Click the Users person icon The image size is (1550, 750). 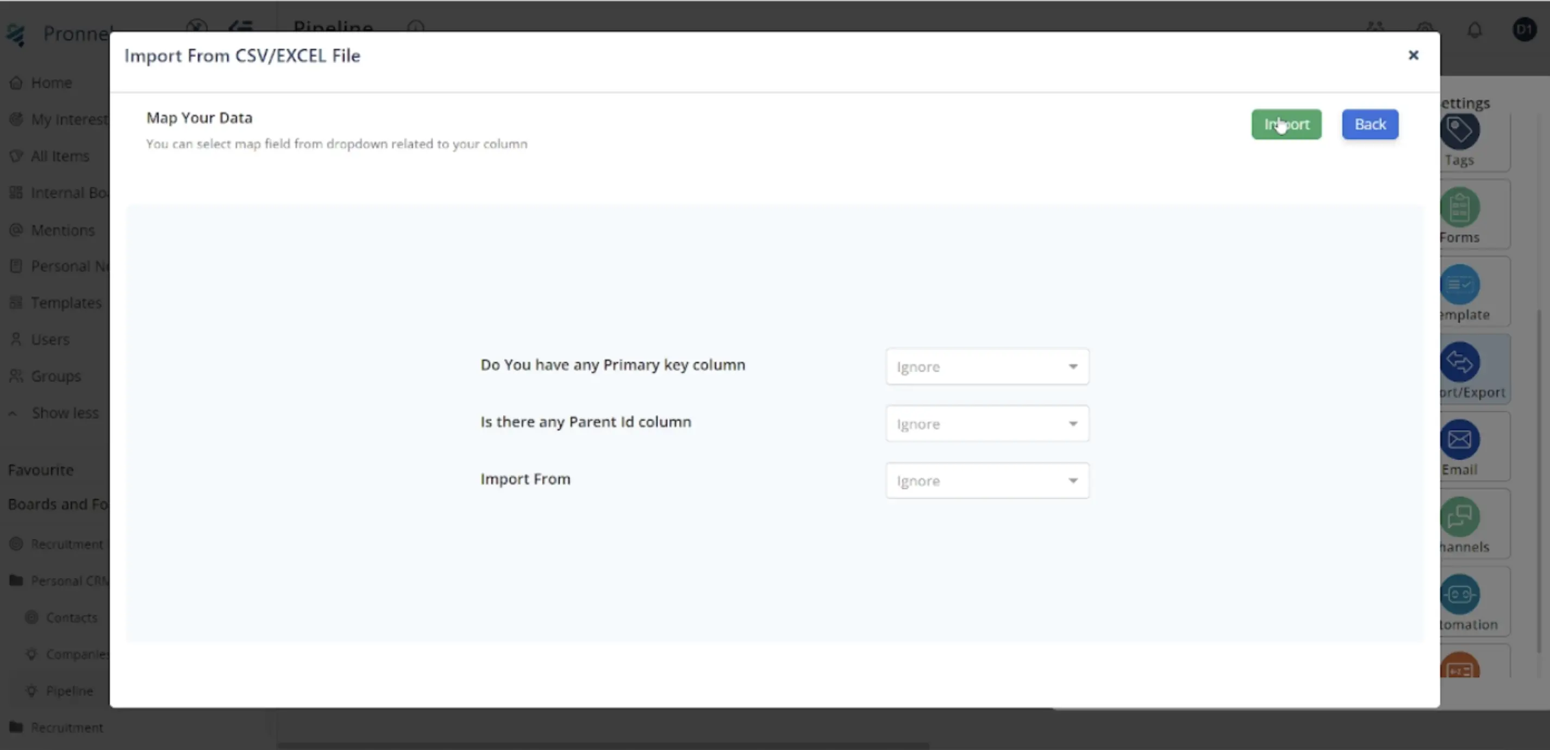(x=16, y=340)
